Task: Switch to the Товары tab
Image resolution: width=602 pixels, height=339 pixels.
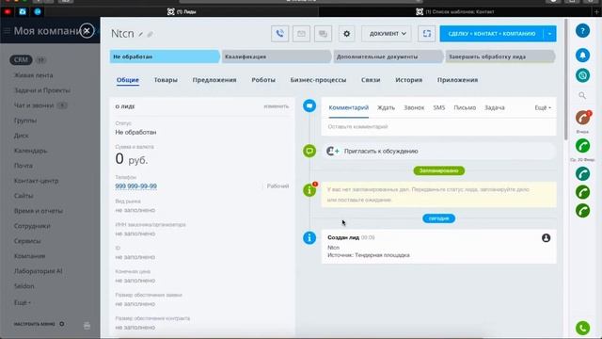Action: tap(166, 80)
